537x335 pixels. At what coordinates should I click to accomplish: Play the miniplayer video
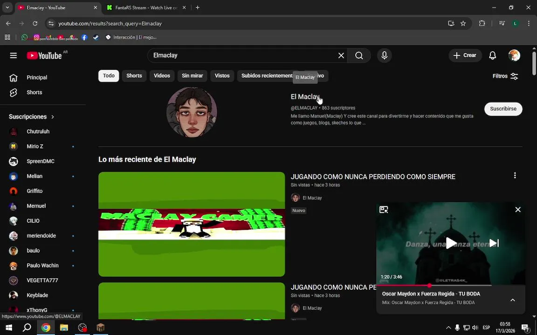[x=451, y=243]
